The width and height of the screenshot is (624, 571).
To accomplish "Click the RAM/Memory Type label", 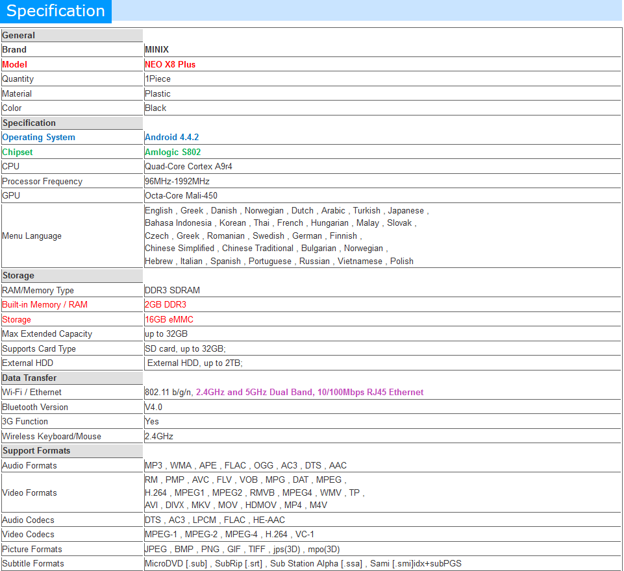I will (x=38, y=291).
